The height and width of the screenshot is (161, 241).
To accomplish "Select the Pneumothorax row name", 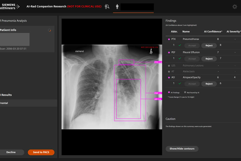I will point(191,39).
